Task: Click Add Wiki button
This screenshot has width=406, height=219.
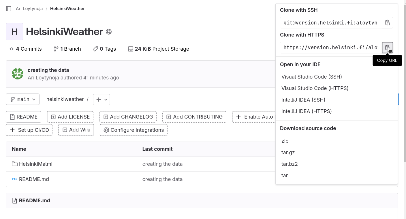Action: point(76,130)
